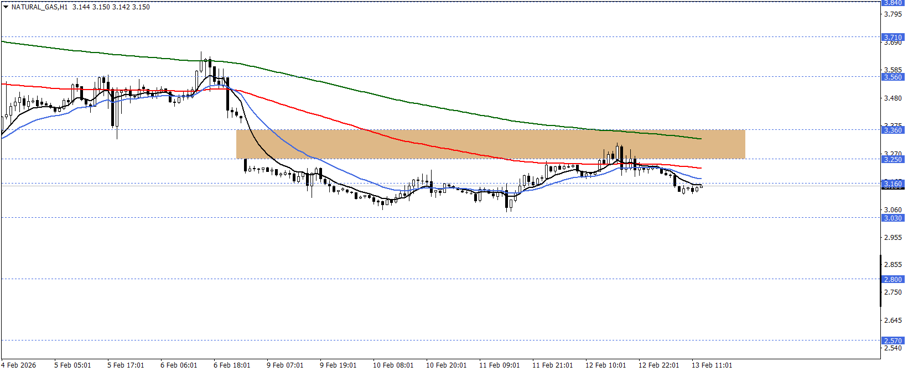Open the chart menu arrow beside NATURAL_GAS
This screenshot has height=372, width=908.
pos(6,7)
